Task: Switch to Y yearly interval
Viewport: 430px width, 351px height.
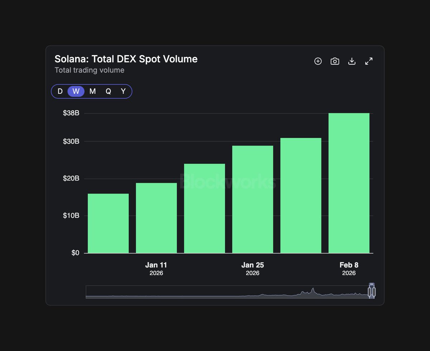Action: point(123,91)
